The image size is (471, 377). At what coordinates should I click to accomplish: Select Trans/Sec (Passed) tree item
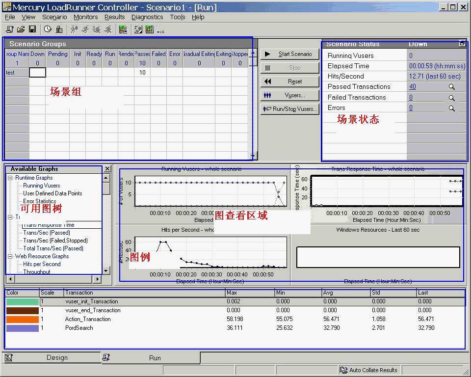tap(47, 233)
